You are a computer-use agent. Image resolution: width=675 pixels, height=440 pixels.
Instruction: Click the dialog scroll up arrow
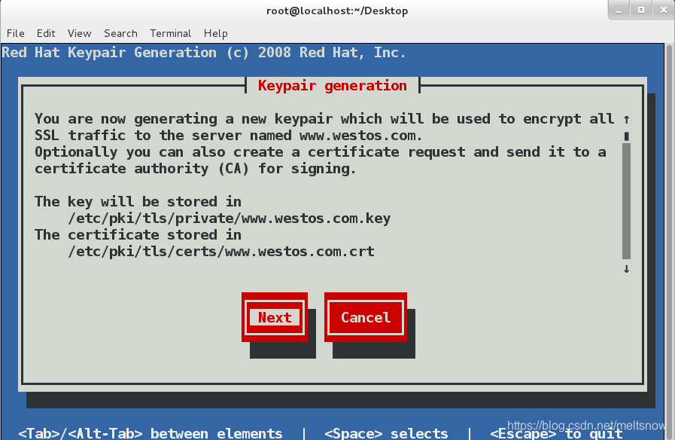[626, 119]
